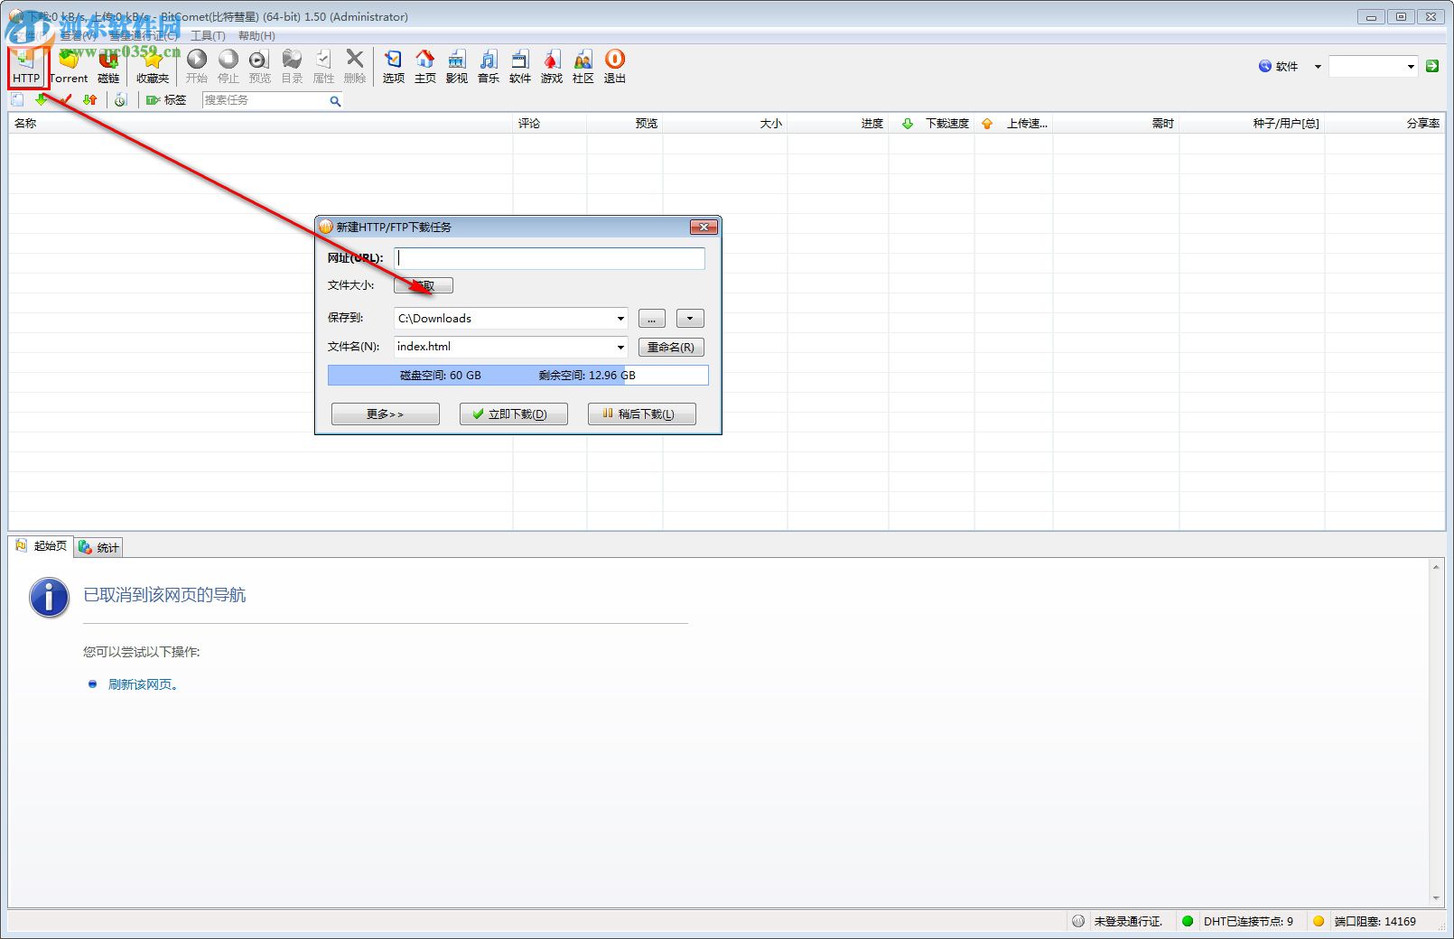This screenshot has width=1454, height=939.
Task: Click the green down-arrow downloading filter icon
Action: 42,100
